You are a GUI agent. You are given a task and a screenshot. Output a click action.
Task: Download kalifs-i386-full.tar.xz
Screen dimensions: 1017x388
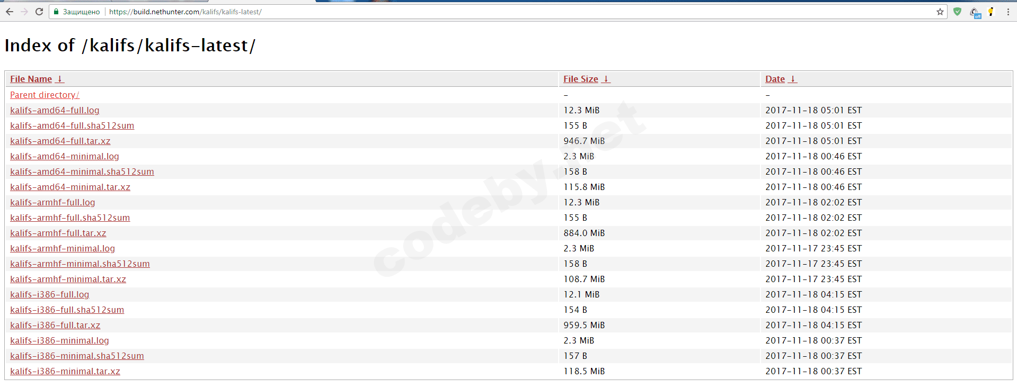tap(55, 325)
